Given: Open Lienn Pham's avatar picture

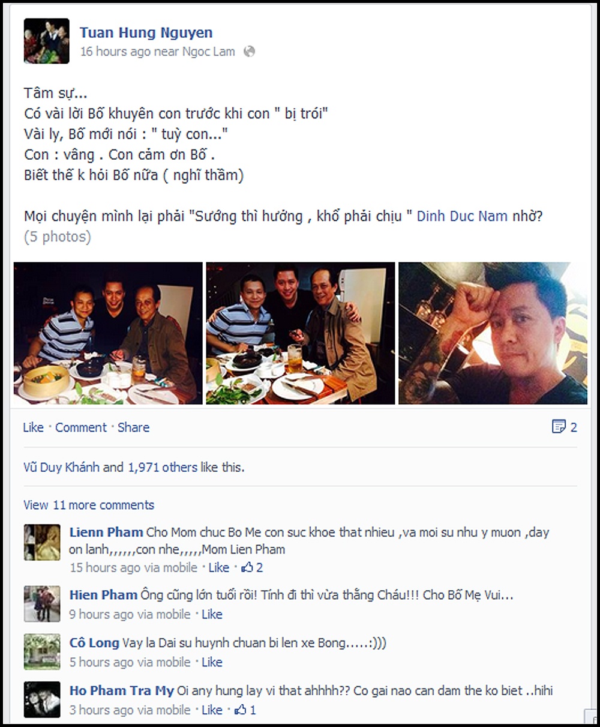Looking at the screenshot, I should [x=42, y=542].
